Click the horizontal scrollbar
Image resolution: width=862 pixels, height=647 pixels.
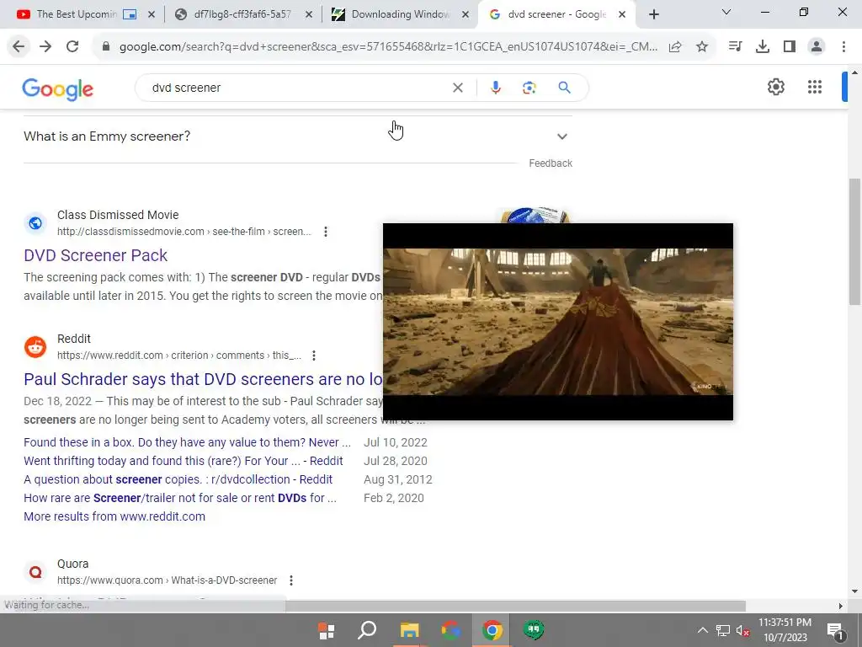[x=516, y=606]
